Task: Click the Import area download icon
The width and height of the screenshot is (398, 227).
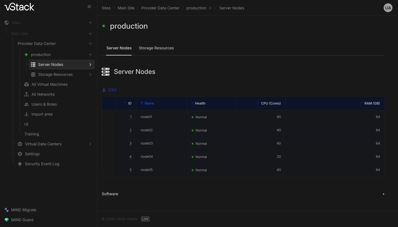Action: (x=27, y=114)
